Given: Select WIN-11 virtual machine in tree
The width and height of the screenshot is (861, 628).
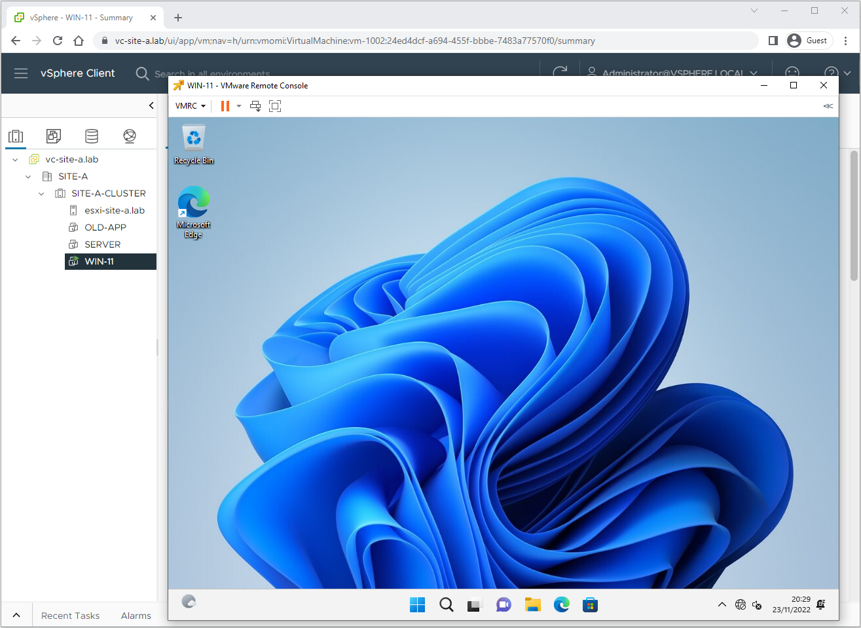Looking at the screenshot, I should coord(111,261).
